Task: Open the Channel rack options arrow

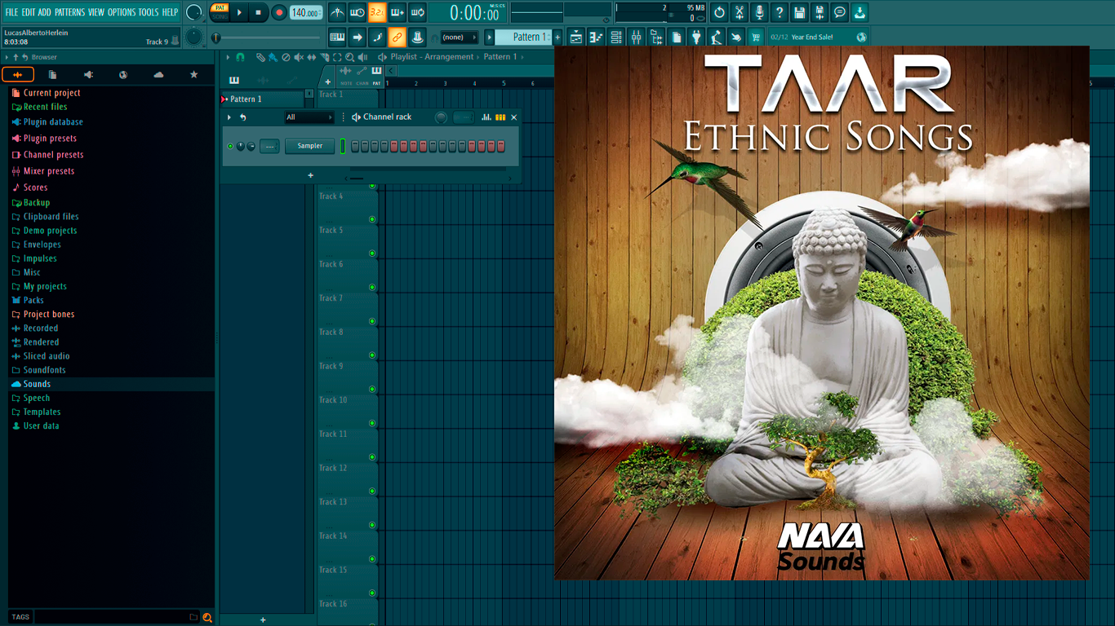Action: [229, 117]
